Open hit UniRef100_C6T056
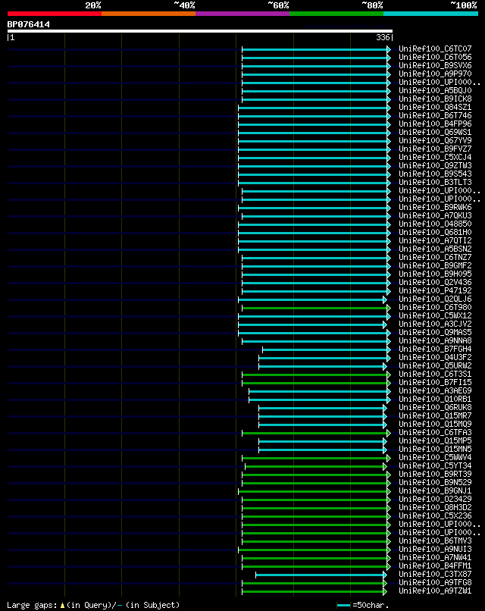 pyautogui.click(x=435, y=57)
